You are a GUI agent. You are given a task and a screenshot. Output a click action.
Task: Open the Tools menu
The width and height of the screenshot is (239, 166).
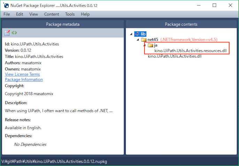(70, 14)
